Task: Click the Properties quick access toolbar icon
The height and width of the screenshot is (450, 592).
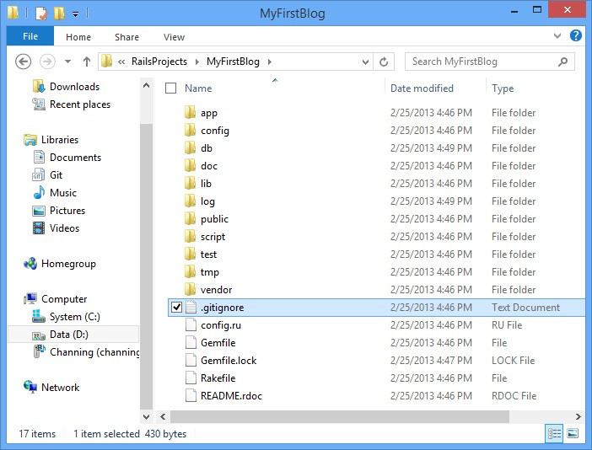Action: (41, 13)
